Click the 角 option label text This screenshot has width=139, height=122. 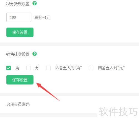click(17, 68)
